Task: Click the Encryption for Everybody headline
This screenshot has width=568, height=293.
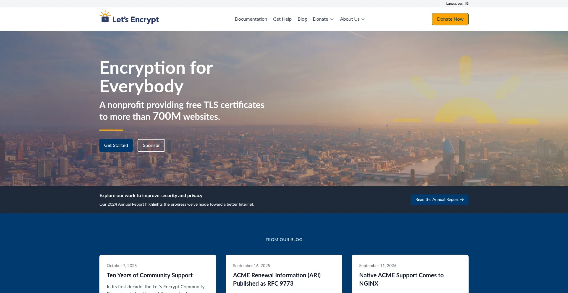Action: (156, 77)
